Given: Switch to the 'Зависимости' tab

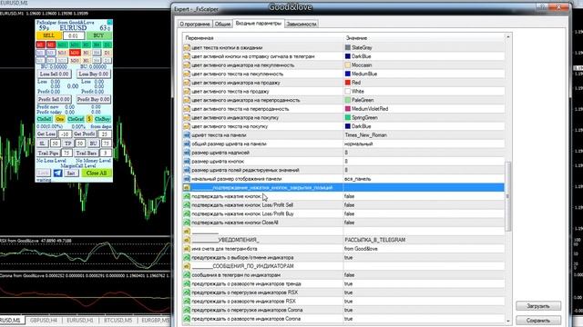Looking at the screenshot, I should point(302,25).
